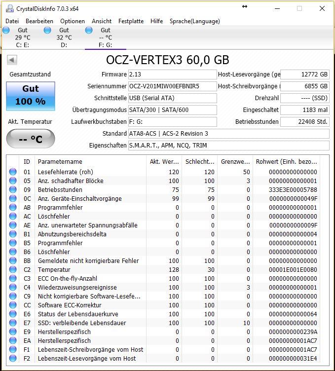Click raw value 333E3E00005788
Image resolution: width=335 pixels, height=371 pixels.
point(293,190)
